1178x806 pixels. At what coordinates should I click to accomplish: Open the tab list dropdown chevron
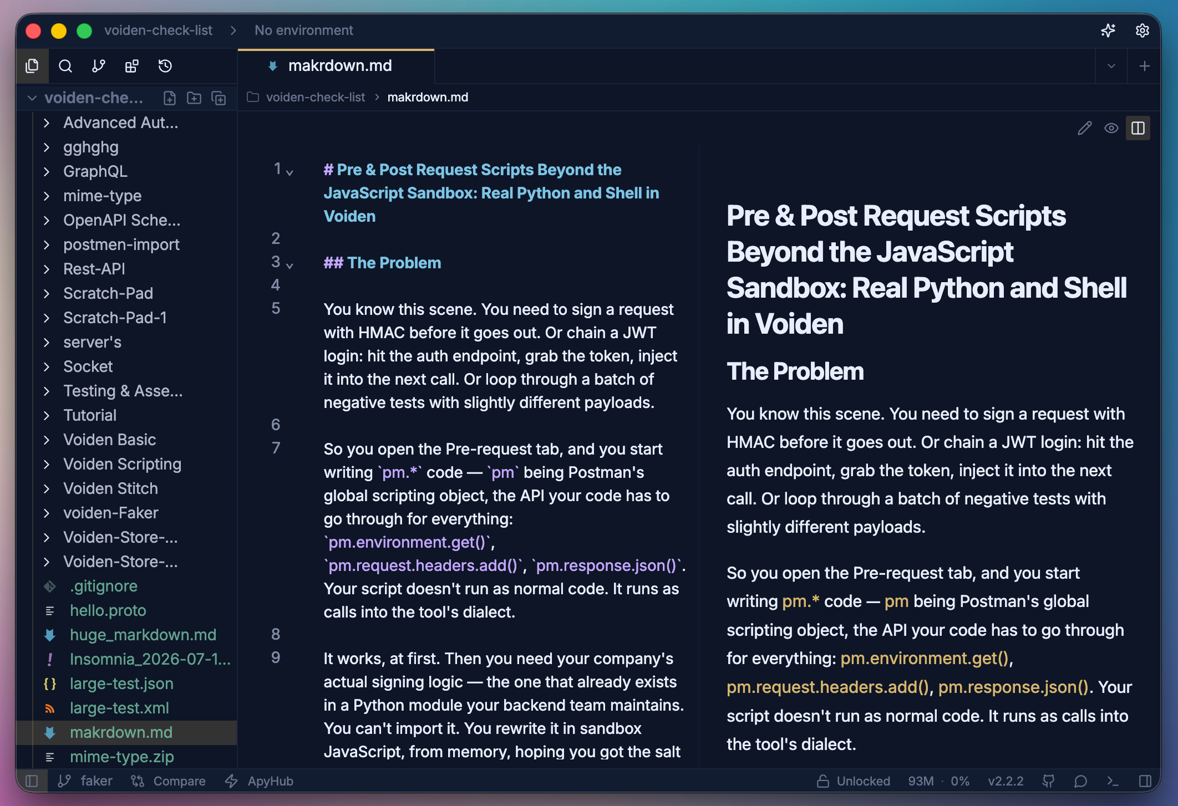click(1111, 67)
